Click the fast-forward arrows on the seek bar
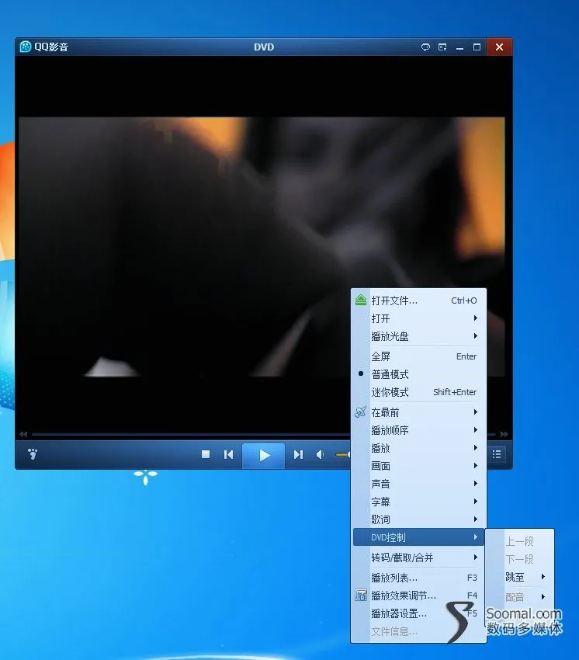Viewport: 579px width, 660px height. tap(504, 434)
